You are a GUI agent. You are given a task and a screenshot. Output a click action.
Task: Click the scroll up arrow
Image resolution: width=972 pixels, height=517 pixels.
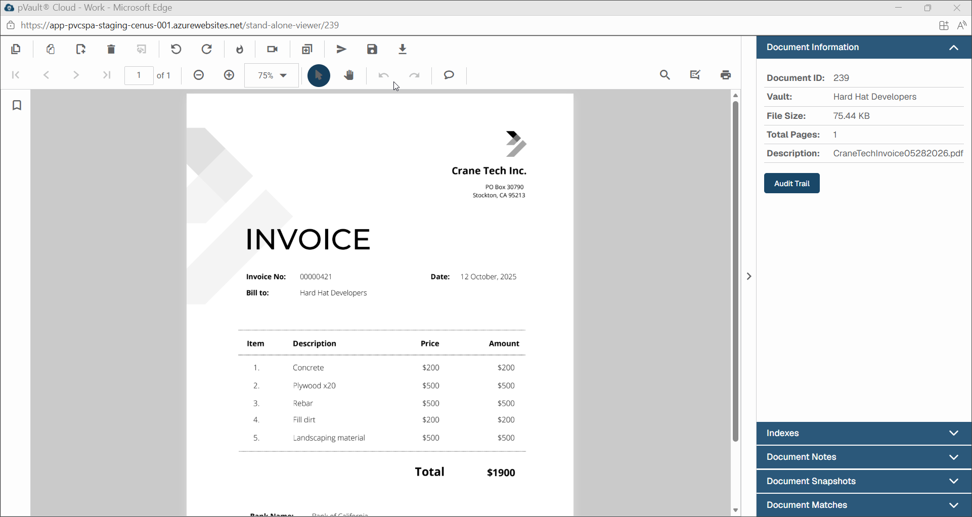click(735, 95)
